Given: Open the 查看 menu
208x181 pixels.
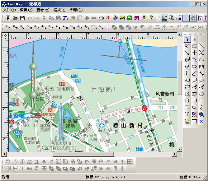Looking at the screenshot, I should pos(42,10).
